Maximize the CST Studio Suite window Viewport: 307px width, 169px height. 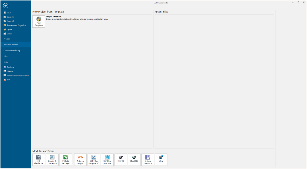[298, 2]
